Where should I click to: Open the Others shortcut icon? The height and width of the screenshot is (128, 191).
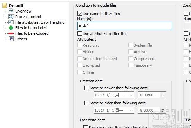coord(11,39)
